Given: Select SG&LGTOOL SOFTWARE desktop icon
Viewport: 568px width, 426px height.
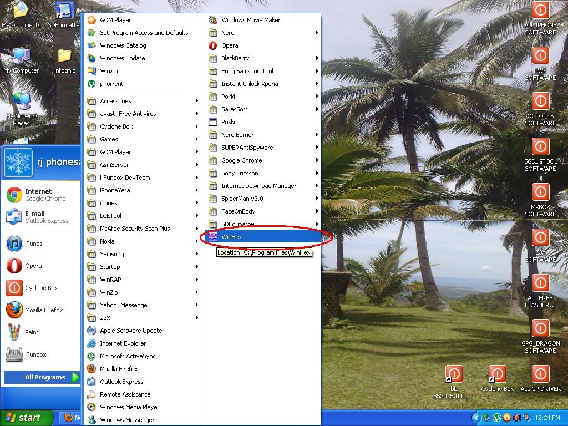Looking at the screenshot, I should click(x=540, y=155).
